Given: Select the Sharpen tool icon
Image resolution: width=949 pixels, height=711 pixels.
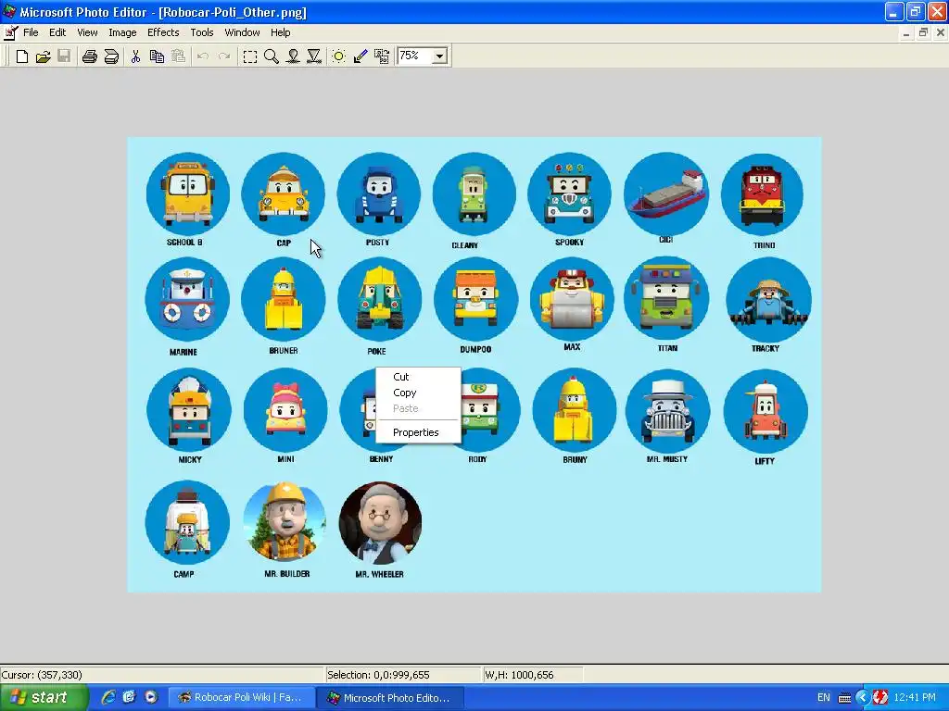Looking at the screenshot, I should coord(314,56).
